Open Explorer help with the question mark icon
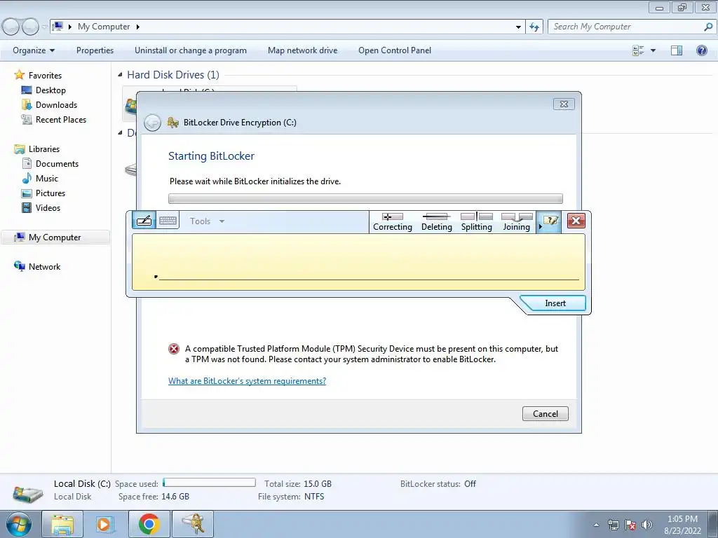The width and height of the screenshot is (718, 538). 701,50
